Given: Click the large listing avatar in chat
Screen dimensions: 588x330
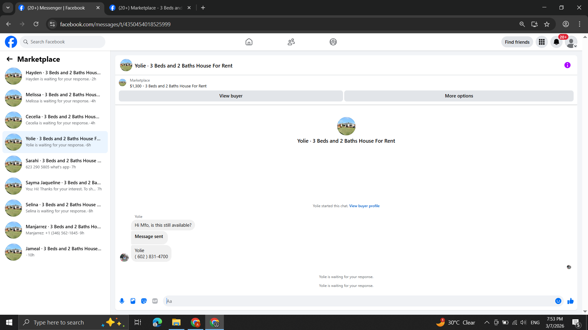Looking at the screenshot, I should click(346, 126).
